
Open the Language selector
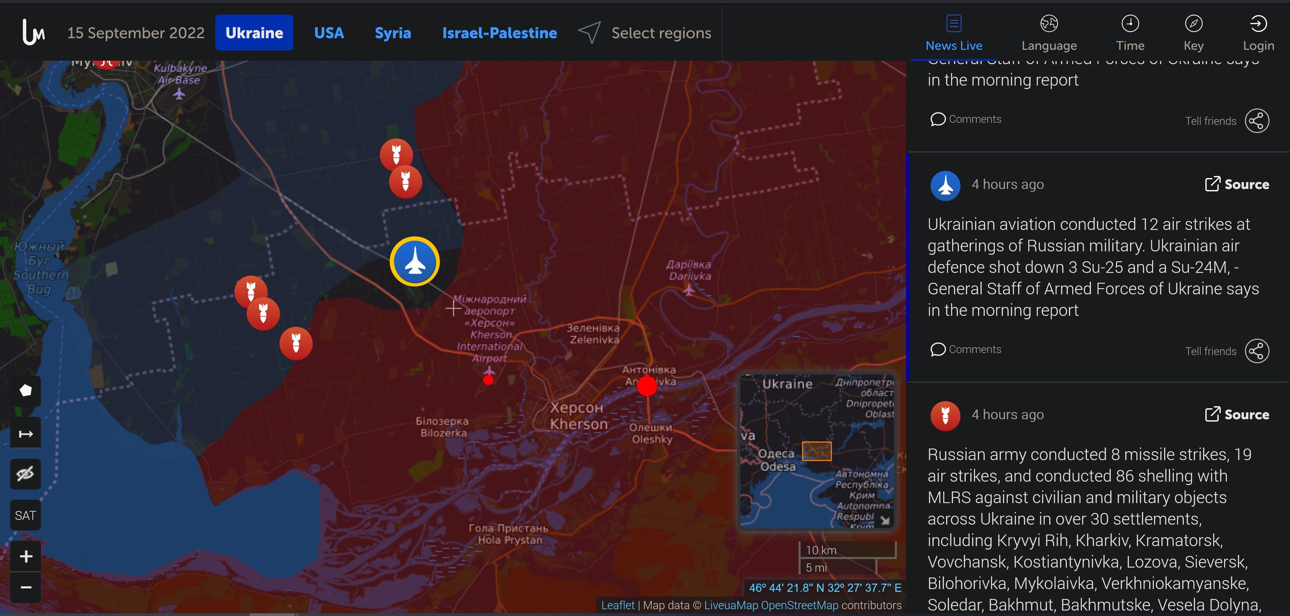click(1049, 33)
